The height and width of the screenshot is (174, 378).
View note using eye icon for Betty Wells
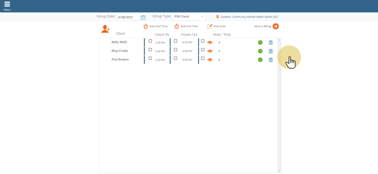pos(210,43)
